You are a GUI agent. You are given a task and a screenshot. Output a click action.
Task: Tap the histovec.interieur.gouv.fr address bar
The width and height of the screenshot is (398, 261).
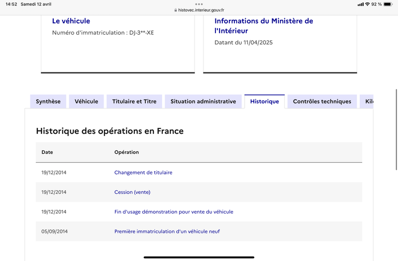199,10
